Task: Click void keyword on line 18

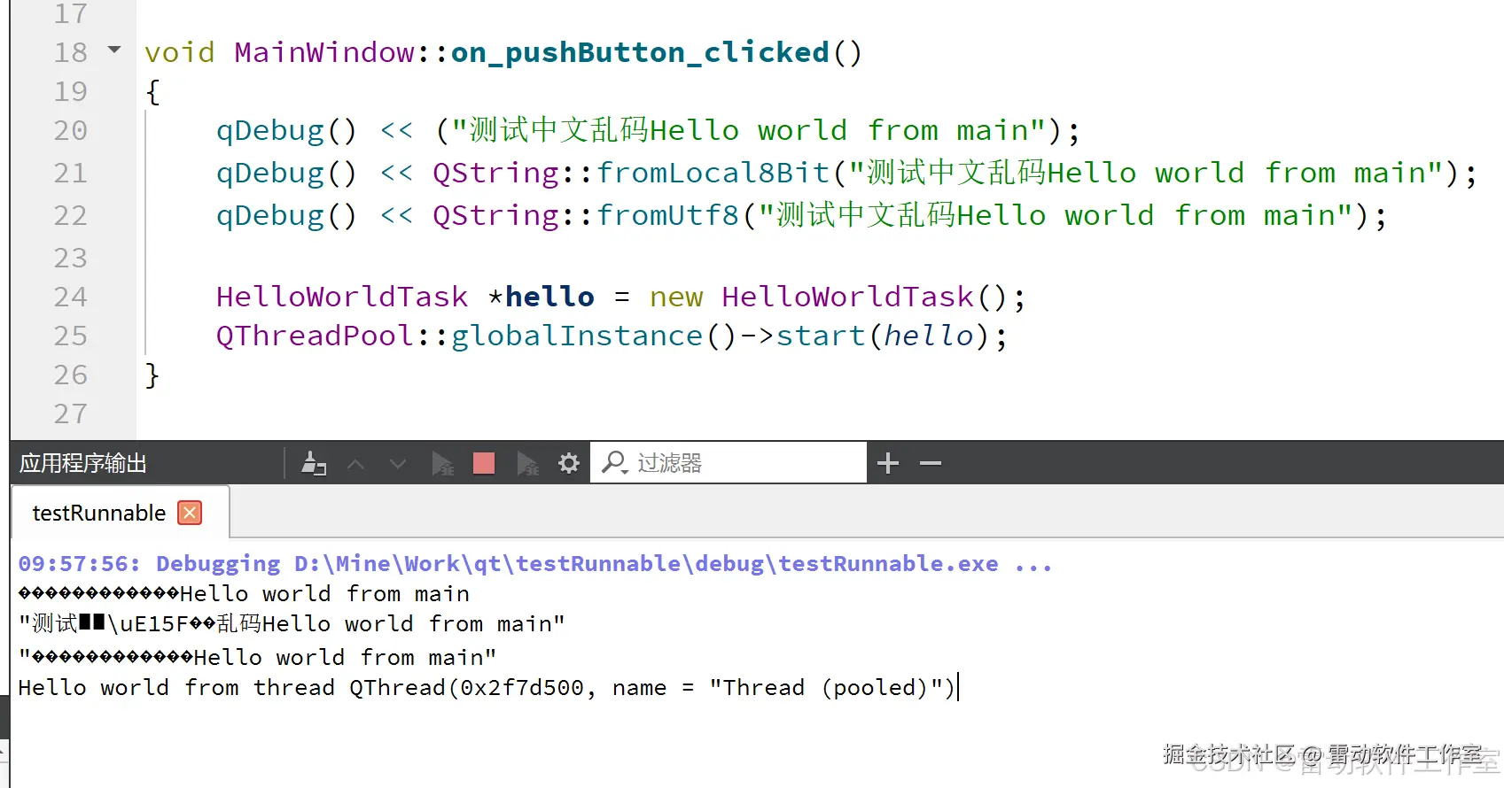Action: (x=180, y=52)
